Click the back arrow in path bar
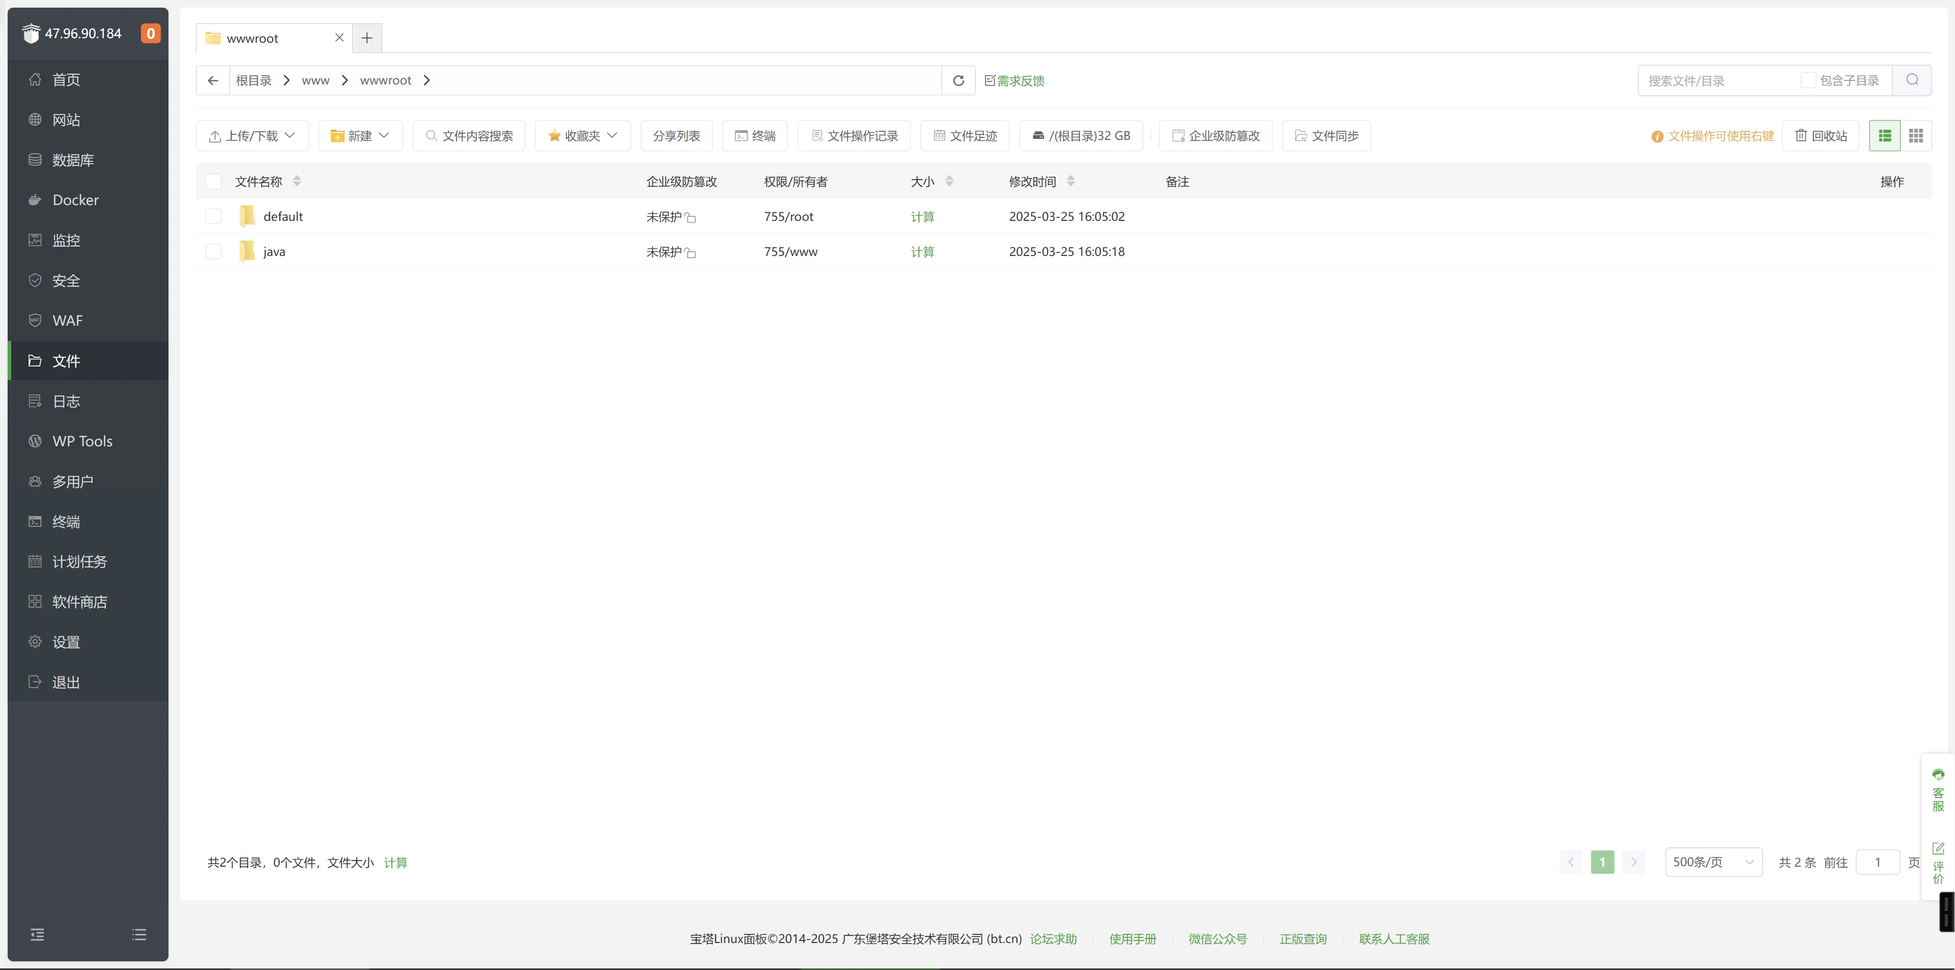The image size is (1955, 970). click(213, 80)
